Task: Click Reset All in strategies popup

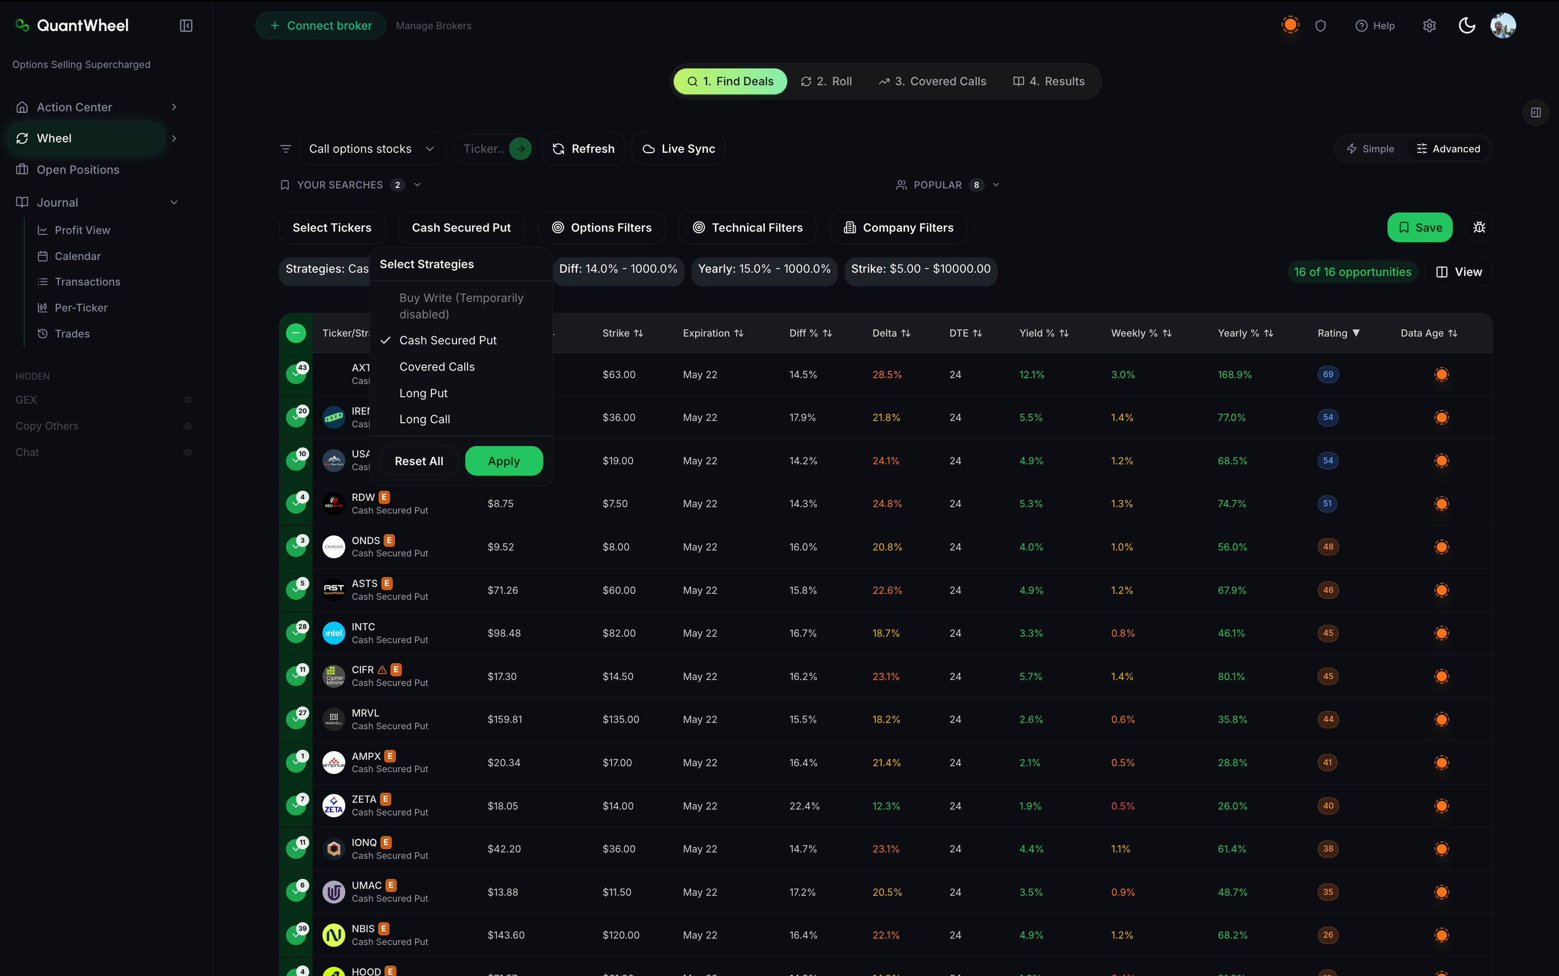Action: coord(419,461)
